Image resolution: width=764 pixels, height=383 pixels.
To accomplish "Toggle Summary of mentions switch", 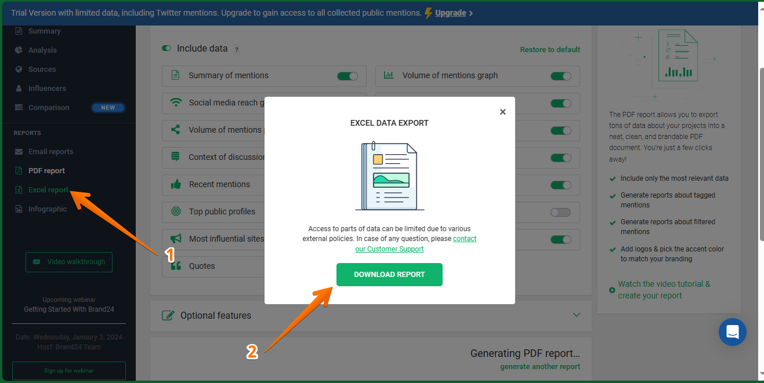I will [x=347, y=76].
